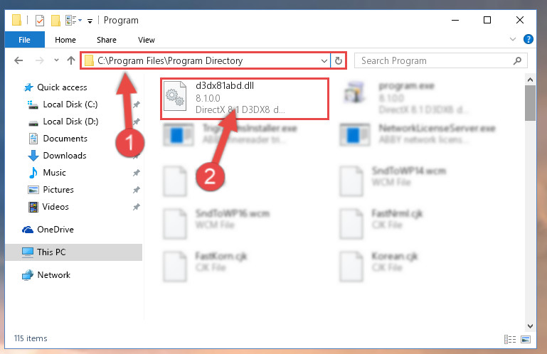Maximize the Program window
547x354 pixels.
(x=487, y=20)
